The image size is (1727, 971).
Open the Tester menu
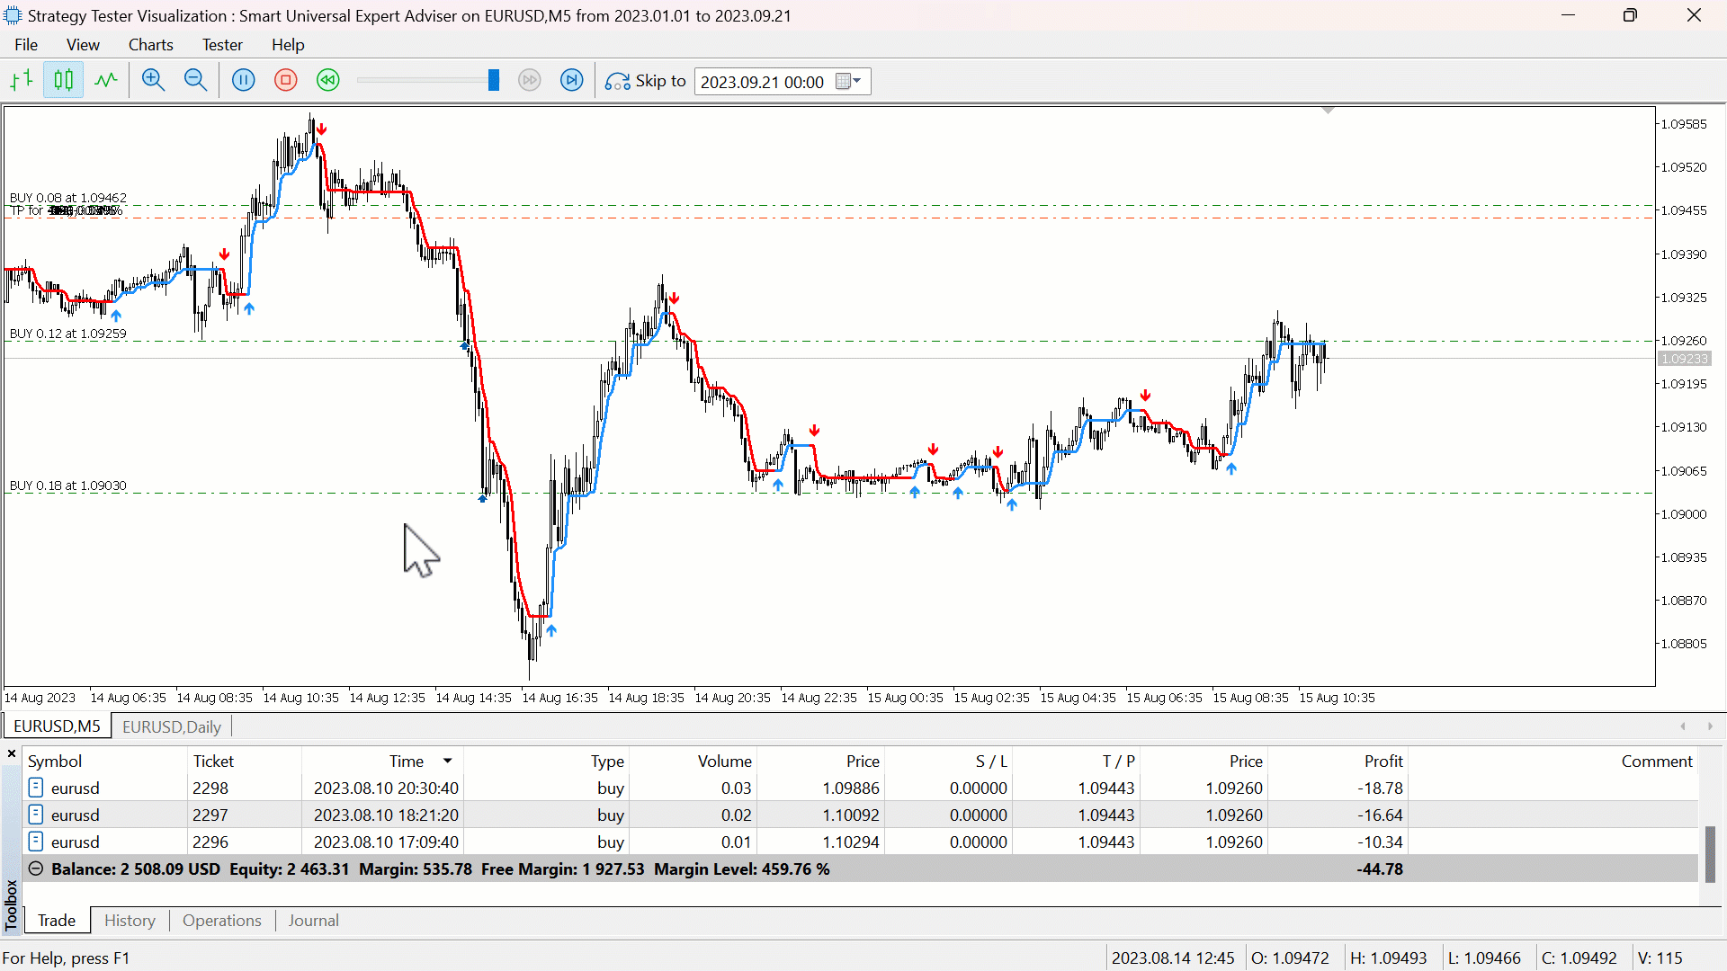(222, 45)
